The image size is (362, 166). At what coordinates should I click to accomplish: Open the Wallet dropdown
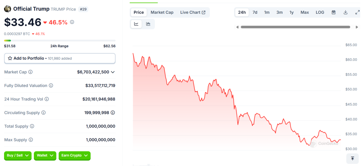pyautogui.click(x=45, y=156)
